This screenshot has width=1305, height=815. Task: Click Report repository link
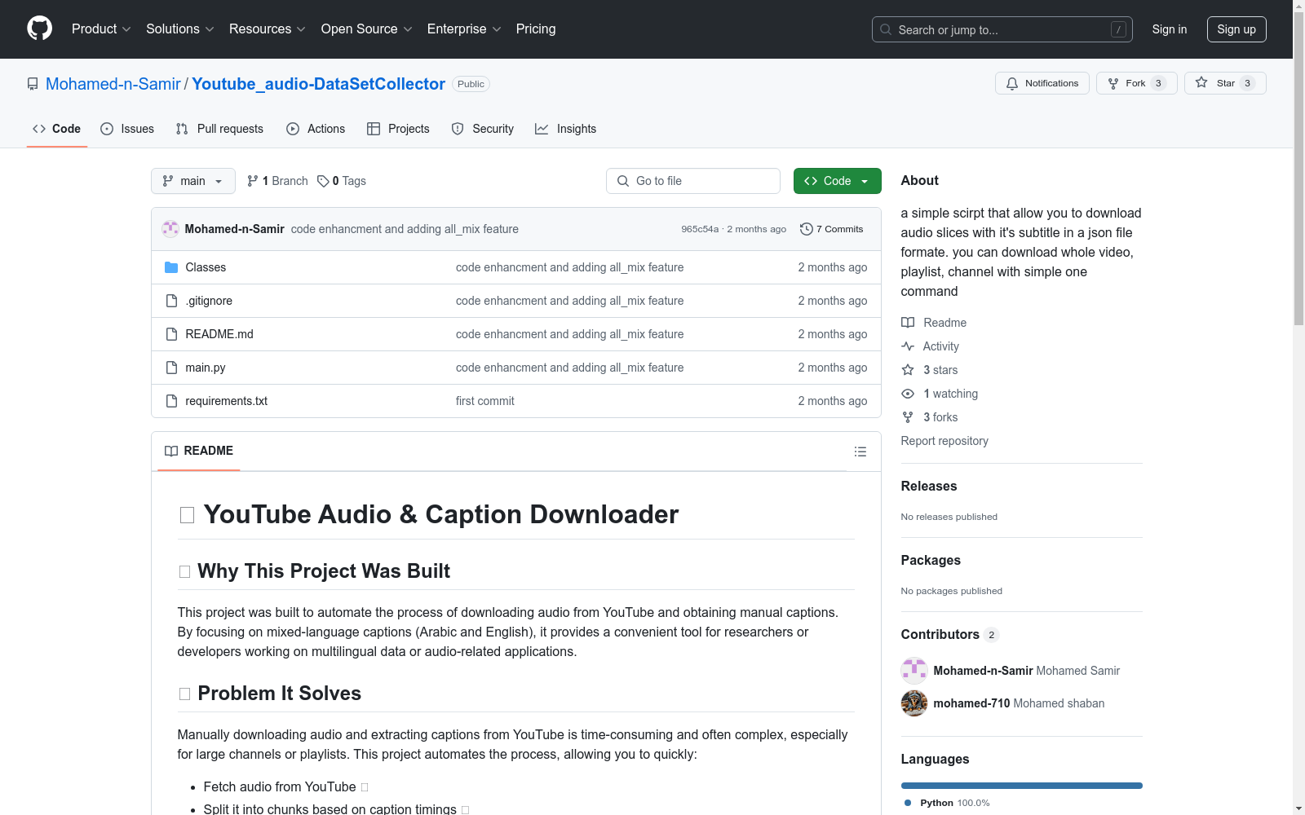[x=944, y=441]
